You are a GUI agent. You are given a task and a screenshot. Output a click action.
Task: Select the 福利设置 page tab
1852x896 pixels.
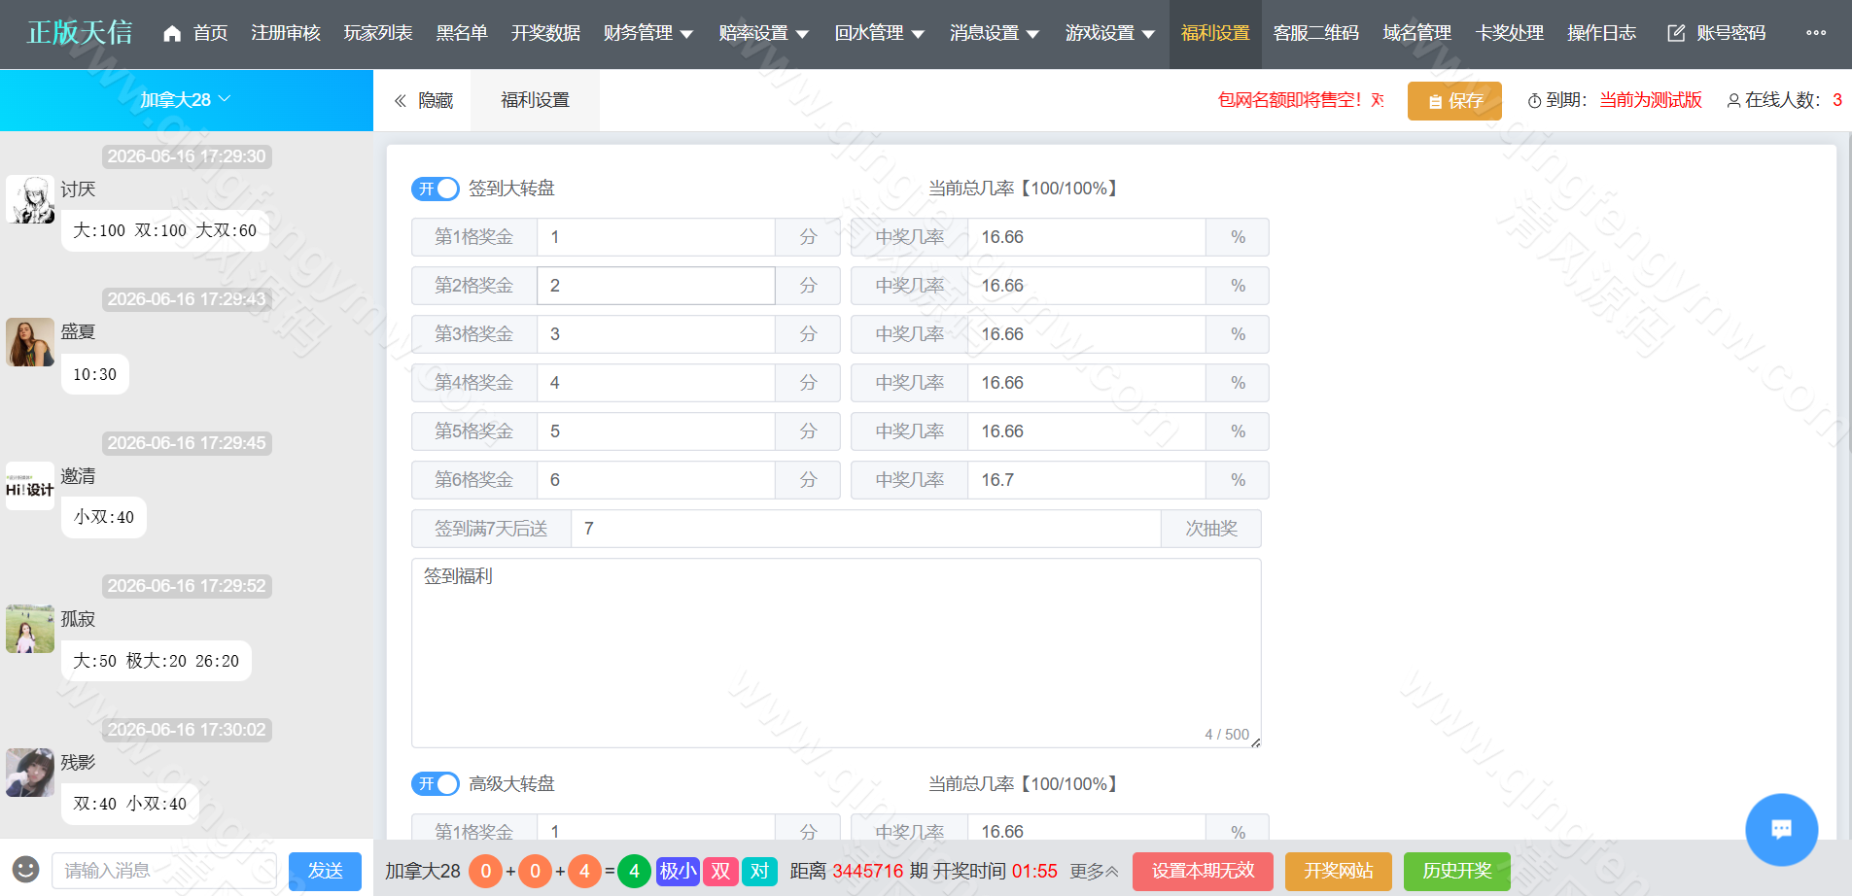pos(535,100)
